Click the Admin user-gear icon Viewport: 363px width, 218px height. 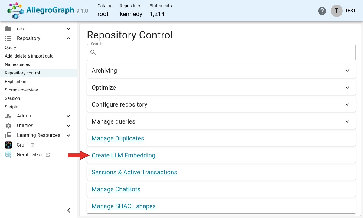8,116
